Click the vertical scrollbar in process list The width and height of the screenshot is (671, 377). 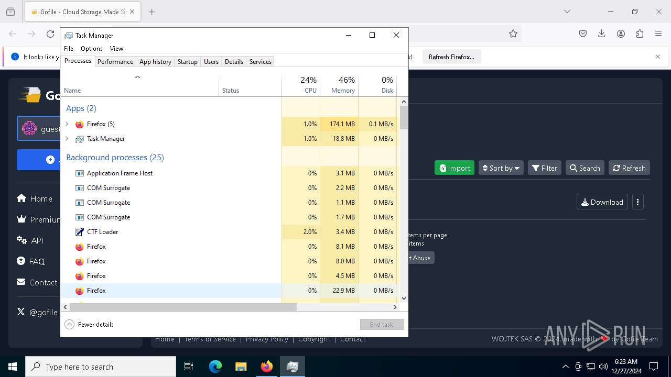(404, 118)
